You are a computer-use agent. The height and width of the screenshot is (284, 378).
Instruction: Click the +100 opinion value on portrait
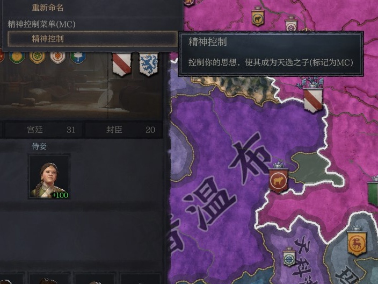point(60,195)
